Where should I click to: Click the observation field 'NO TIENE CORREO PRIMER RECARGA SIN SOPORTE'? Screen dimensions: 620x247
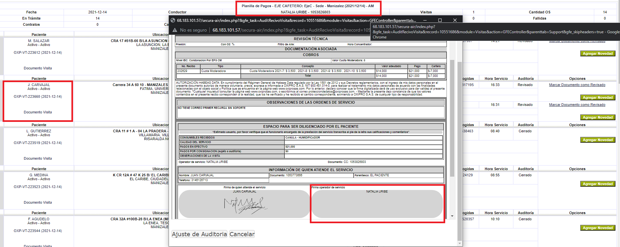310,112
